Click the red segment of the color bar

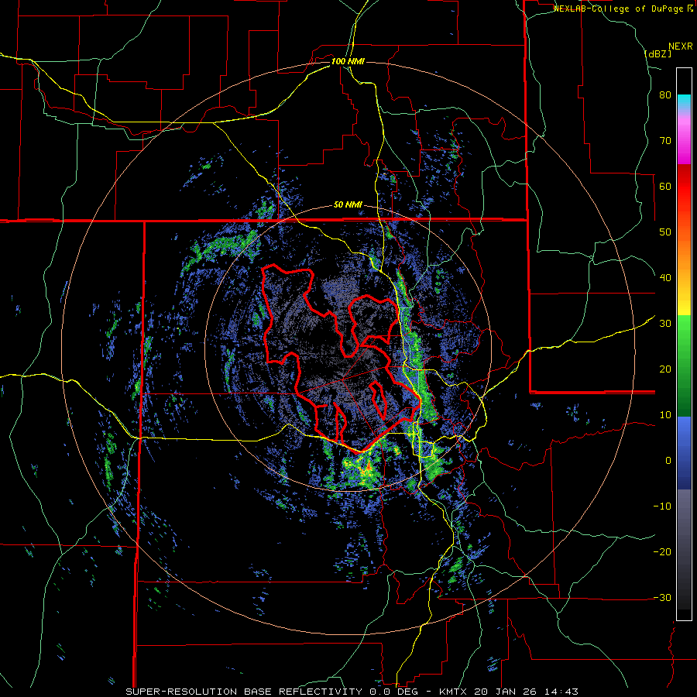[684, 187]
